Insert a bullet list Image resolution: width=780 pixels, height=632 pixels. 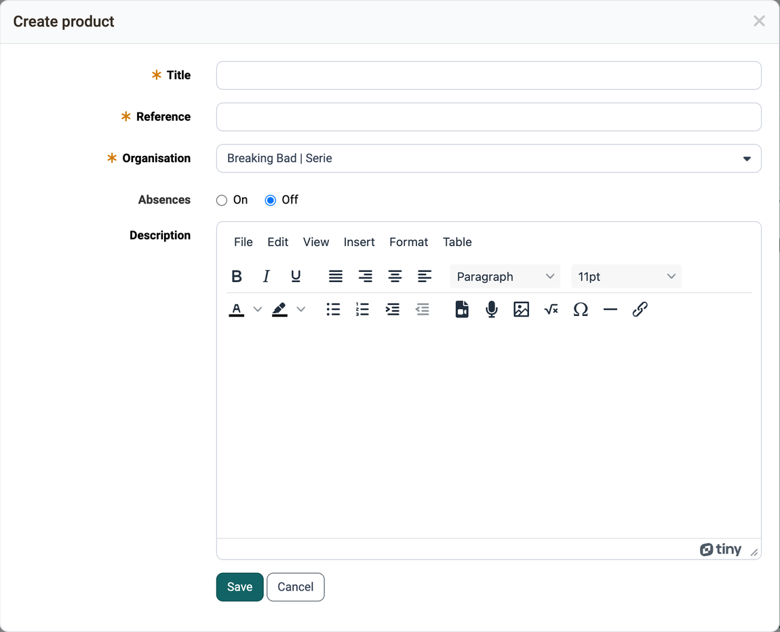click(x=333, y=309)
